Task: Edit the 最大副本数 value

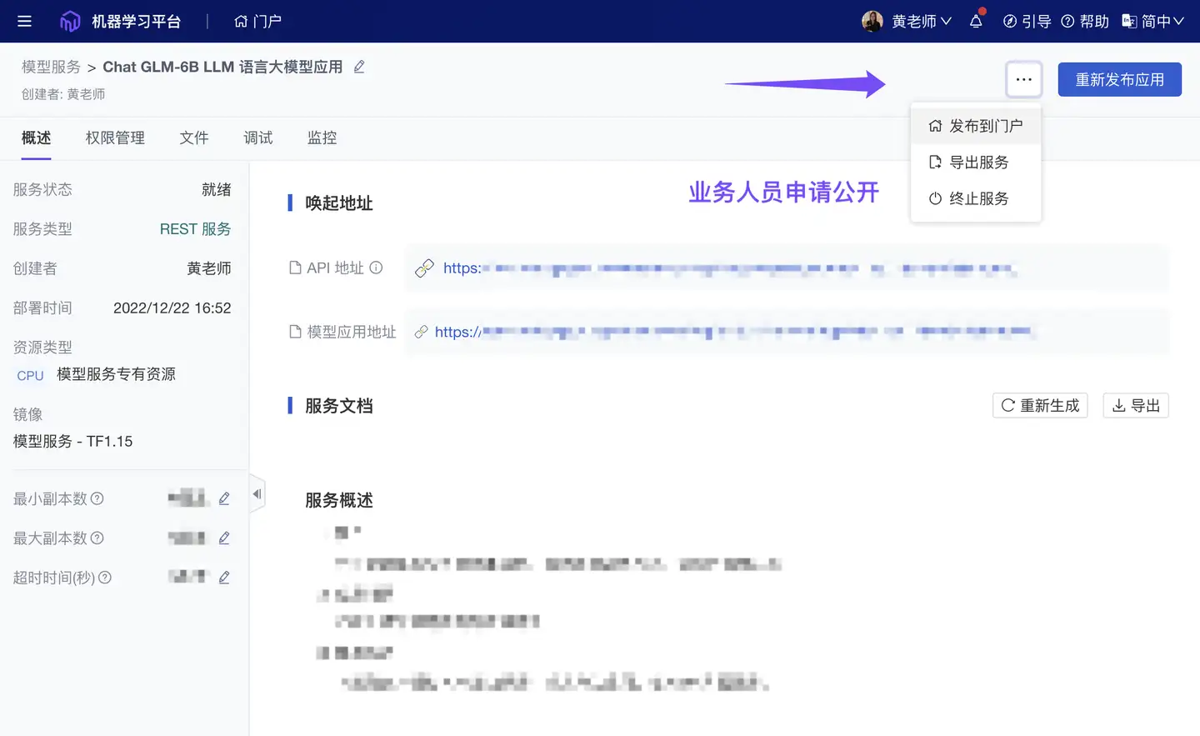Action: click(x=224, y=538)
